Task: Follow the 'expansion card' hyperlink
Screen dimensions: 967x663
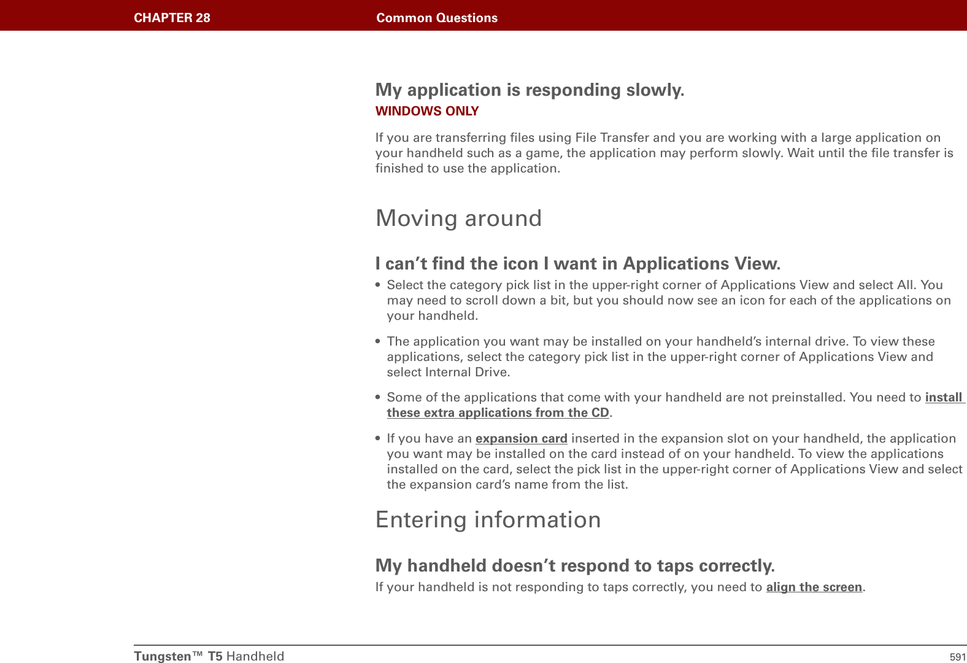Action: (x=521, y=438)
